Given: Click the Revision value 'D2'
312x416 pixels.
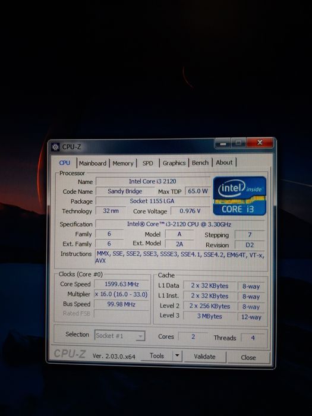Looking at the screenshot, I should (x=250, y=245).
